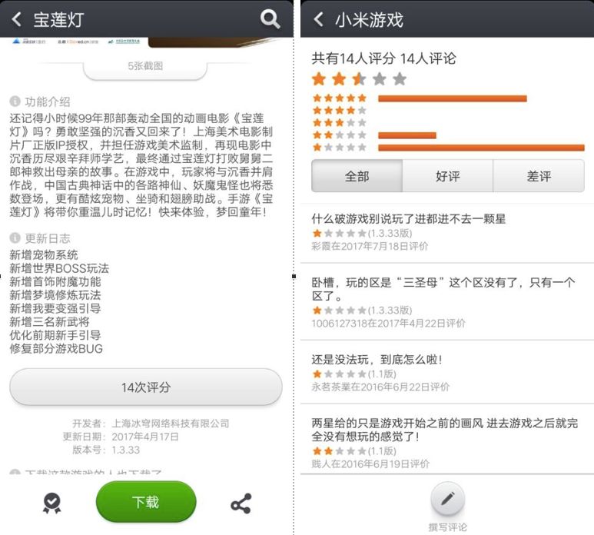Viewport: 594px width, 535px height.
Task: Click the info icon next to 功能介绍
Action: click(15, 101)
